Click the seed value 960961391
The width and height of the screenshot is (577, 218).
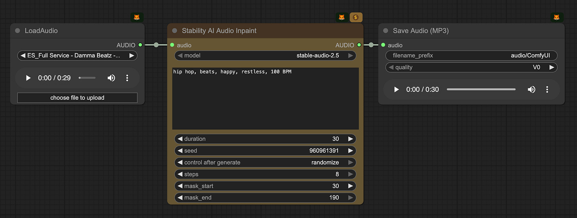[x=324, y=151]
